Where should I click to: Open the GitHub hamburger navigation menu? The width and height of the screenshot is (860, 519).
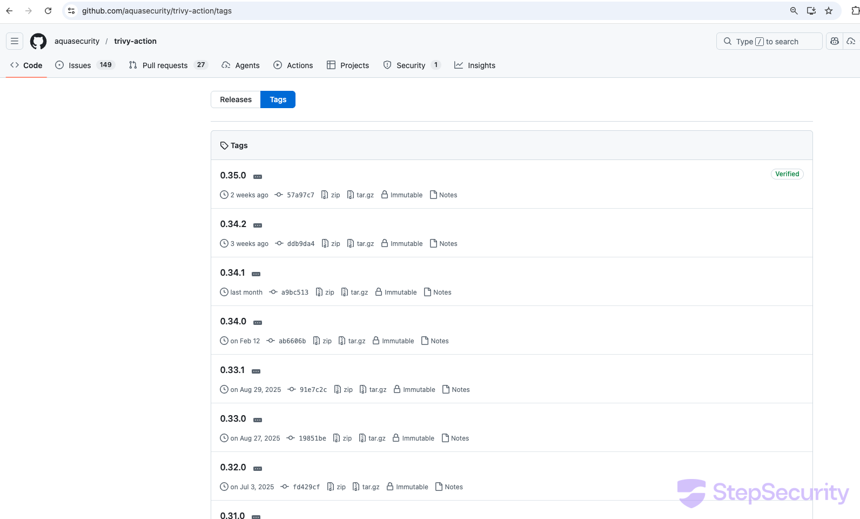15,41
